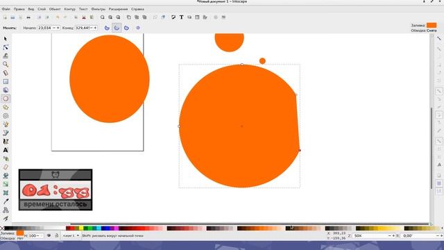This screenshot has width=444, height=250.
Task: Open the Текст menu
Action: pyautogui.click(x=83, y=9)
